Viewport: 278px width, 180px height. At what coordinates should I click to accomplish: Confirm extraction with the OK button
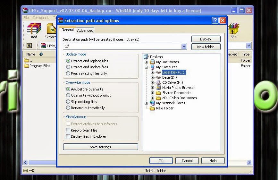[161, 161]
